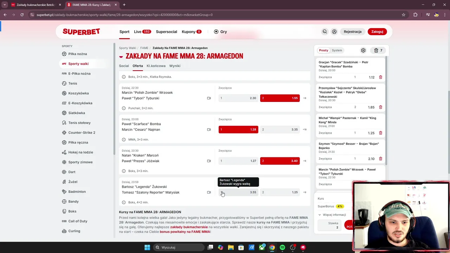Screen dimensions: 450x253
Task: Remove Michał Pasternak bet from slip
Action: pyautogui.click(x=380, y=133)
